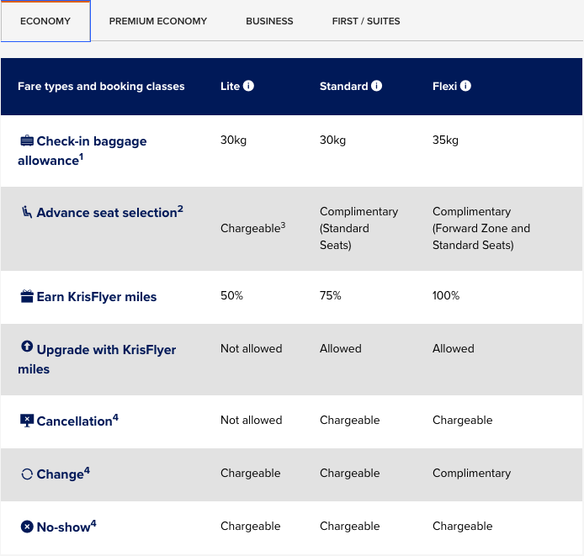
Task: Click footnote 1 after Check-in baggage allowance
Action: click(82, 156)
